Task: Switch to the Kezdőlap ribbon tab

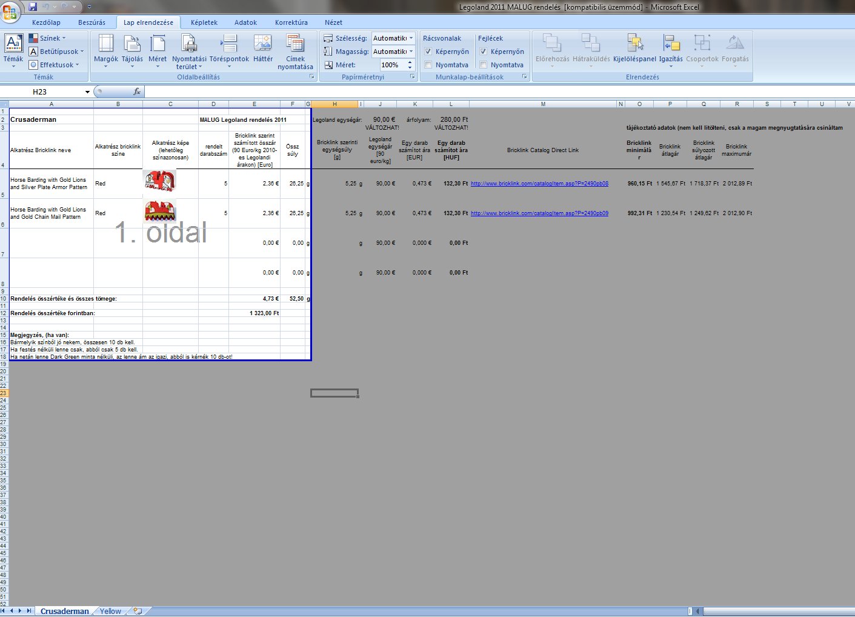Action: pyautogui.click(x=46, y=22)
